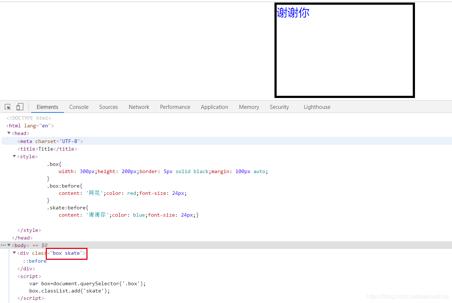This screenshot has height=303, width=452.
Task: Click the content '谢谢你' declaration line
Action: [129, 215]
